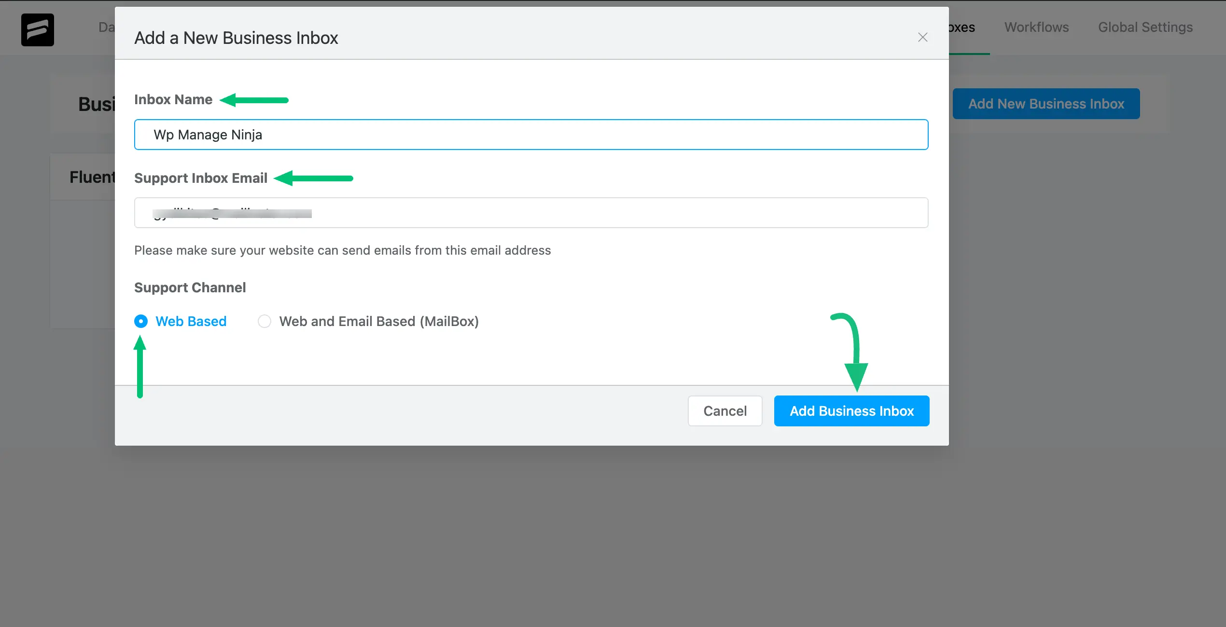
Task: Navigate to Workflows tab
Action: 1036,27
